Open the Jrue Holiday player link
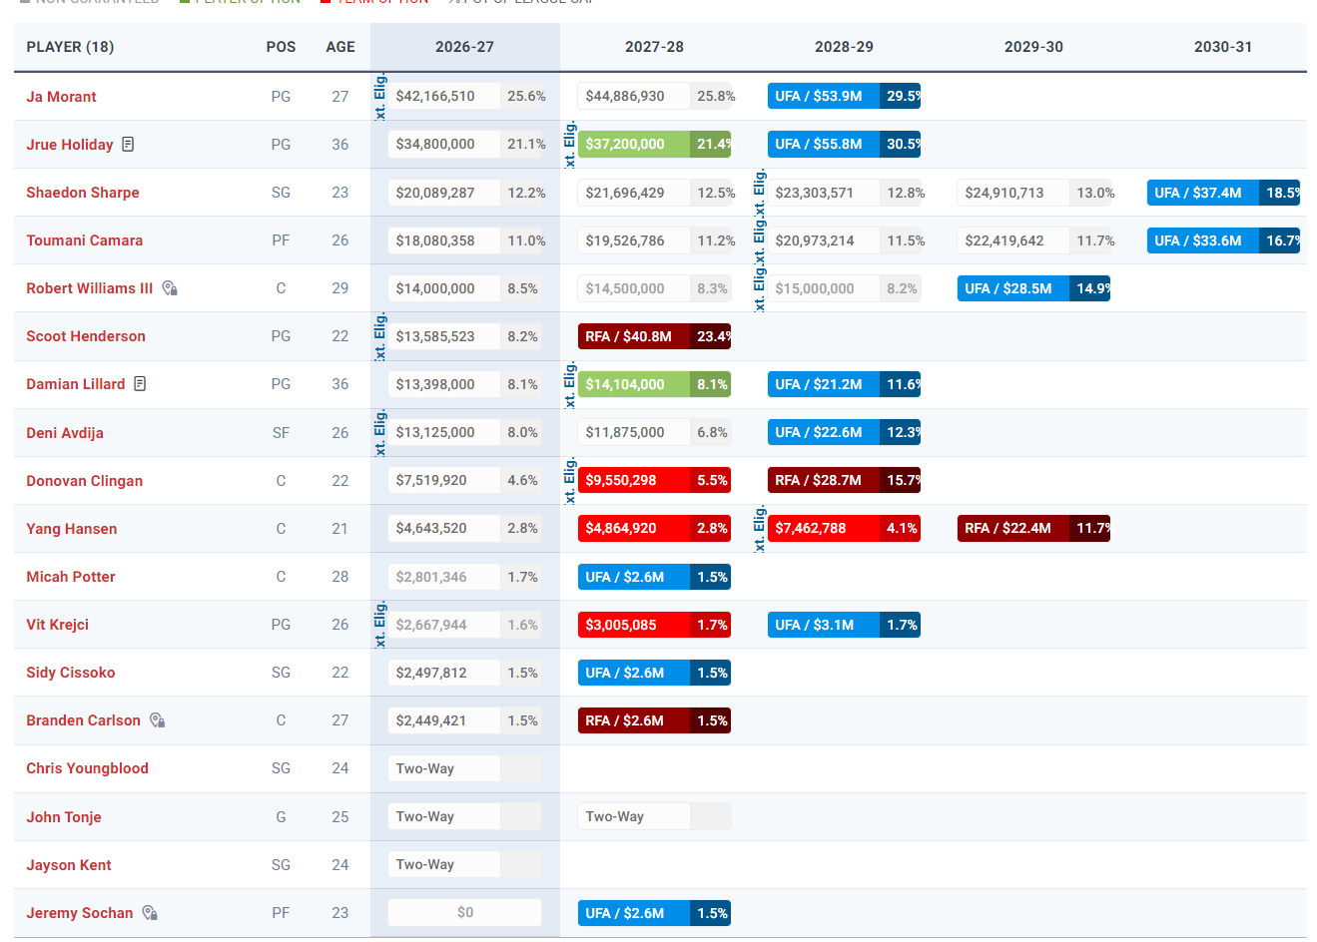Viewport: 1317px width, 942px height. pos(70,145)
